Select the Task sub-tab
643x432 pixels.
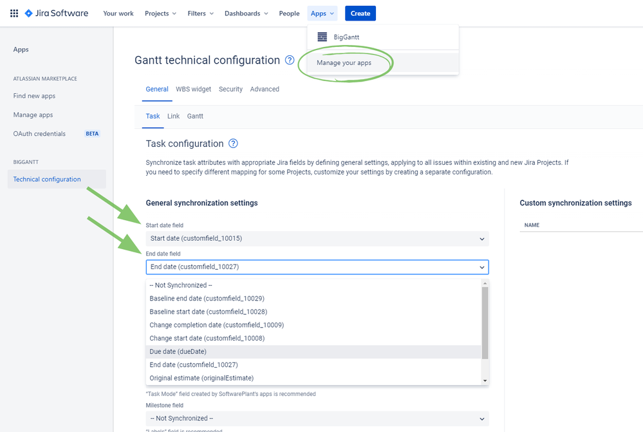pyautogui.click(x=153, y=116)
